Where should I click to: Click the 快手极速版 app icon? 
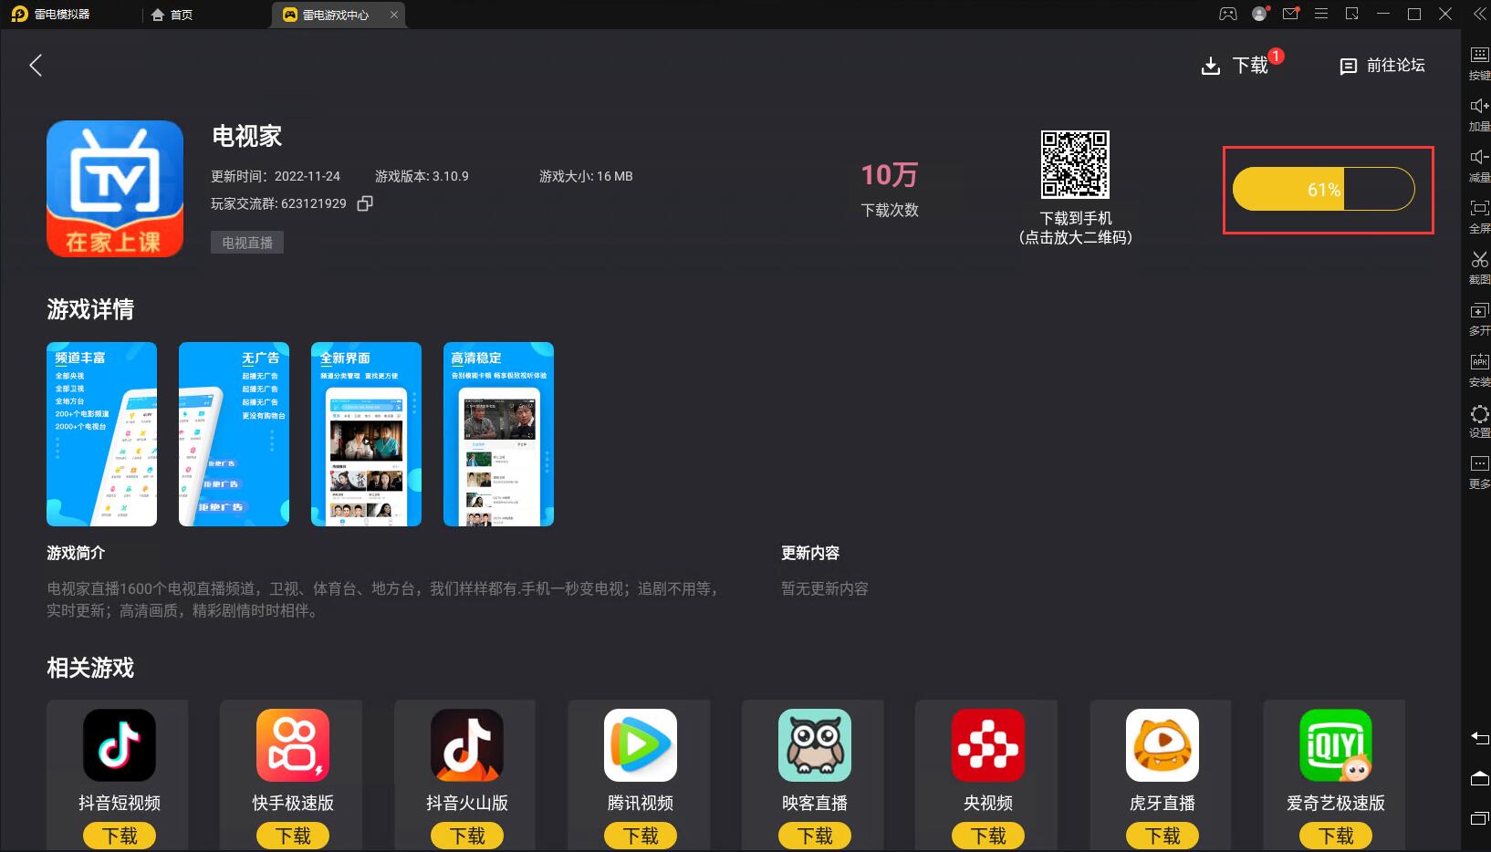pyautogui.click(x=293, y=745)
